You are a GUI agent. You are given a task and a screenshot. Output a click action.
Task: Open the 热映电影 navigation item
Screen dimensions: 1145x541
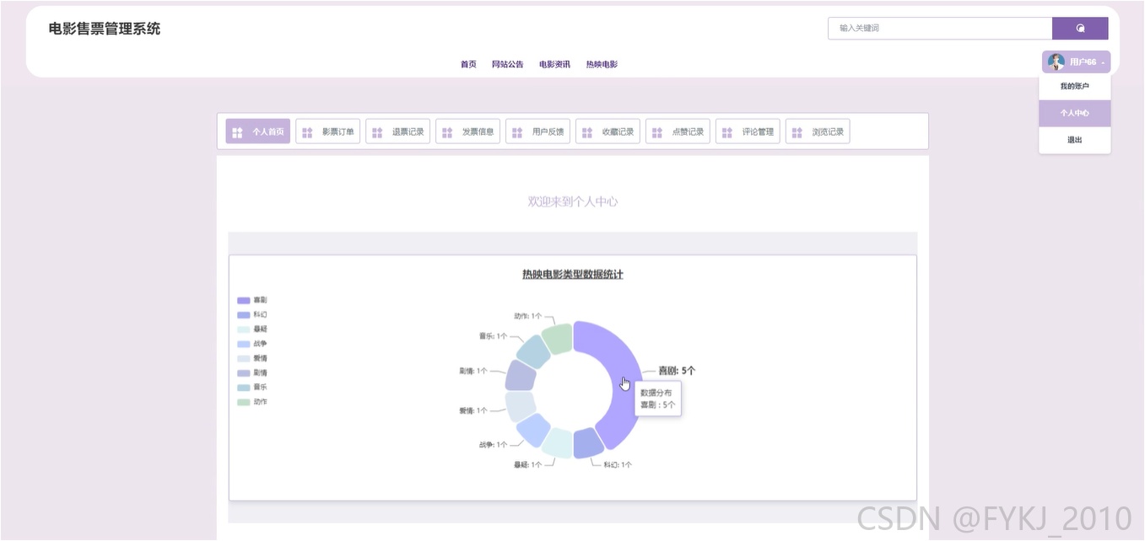602,64
